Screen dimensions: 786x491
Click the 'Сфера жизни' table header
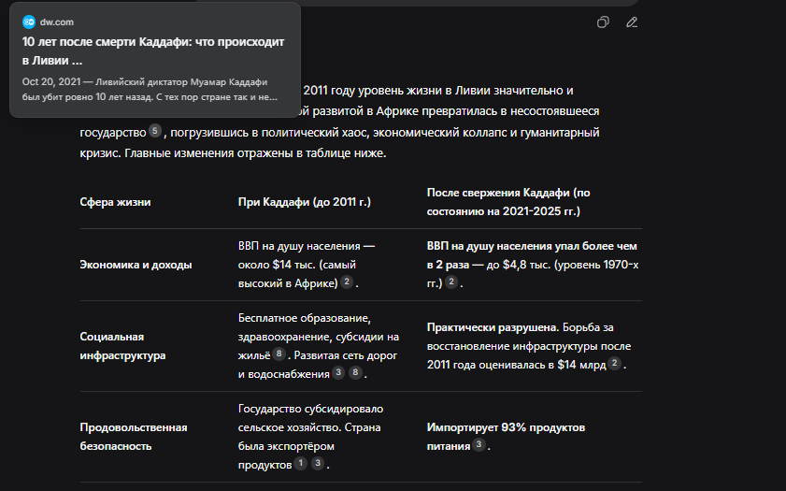(x=115, y=202)
